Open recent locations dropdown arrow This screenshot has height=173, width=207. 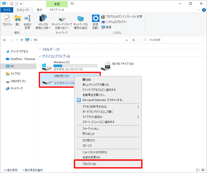(x=17, y=40)
